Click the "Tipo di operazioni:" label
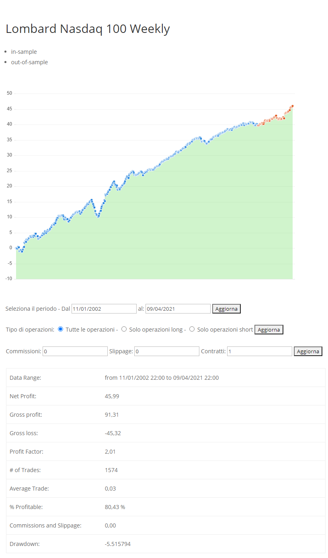 coord(30,330)
